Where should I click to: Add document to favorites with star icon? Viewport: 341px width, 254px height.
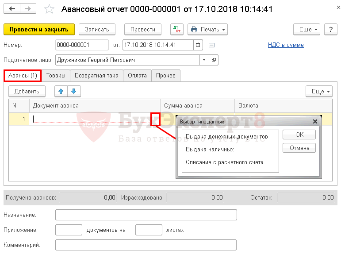click(49, 9)
